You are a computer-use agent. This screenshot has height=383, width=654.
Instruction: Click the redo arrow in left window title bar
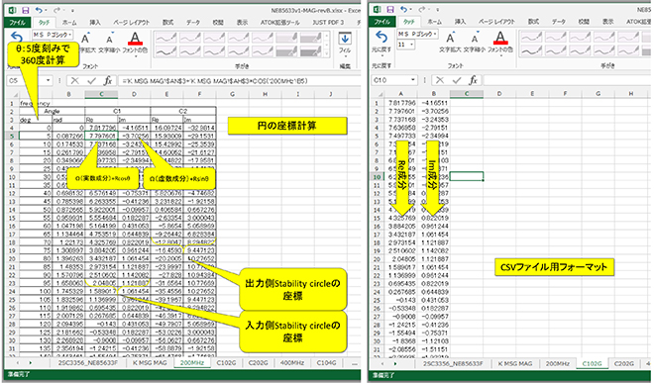tap(56, 9)
